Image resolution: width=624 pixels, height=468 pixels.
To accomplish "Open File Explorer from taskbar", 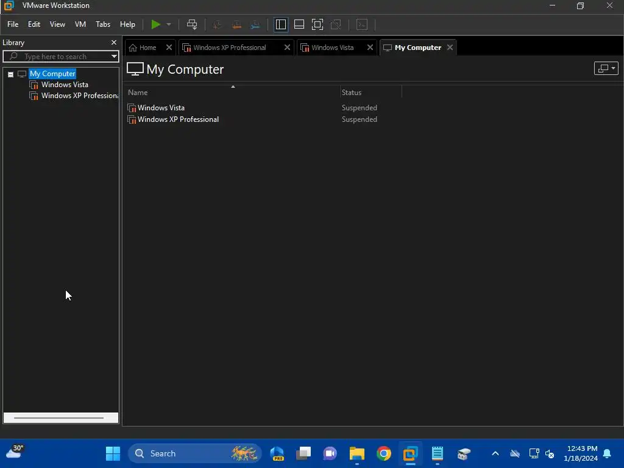I will [357, 453].
